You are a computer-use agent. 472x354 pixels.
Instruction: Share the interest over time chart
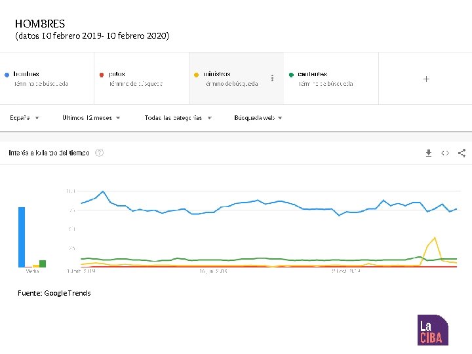click(x=462, y=153)
